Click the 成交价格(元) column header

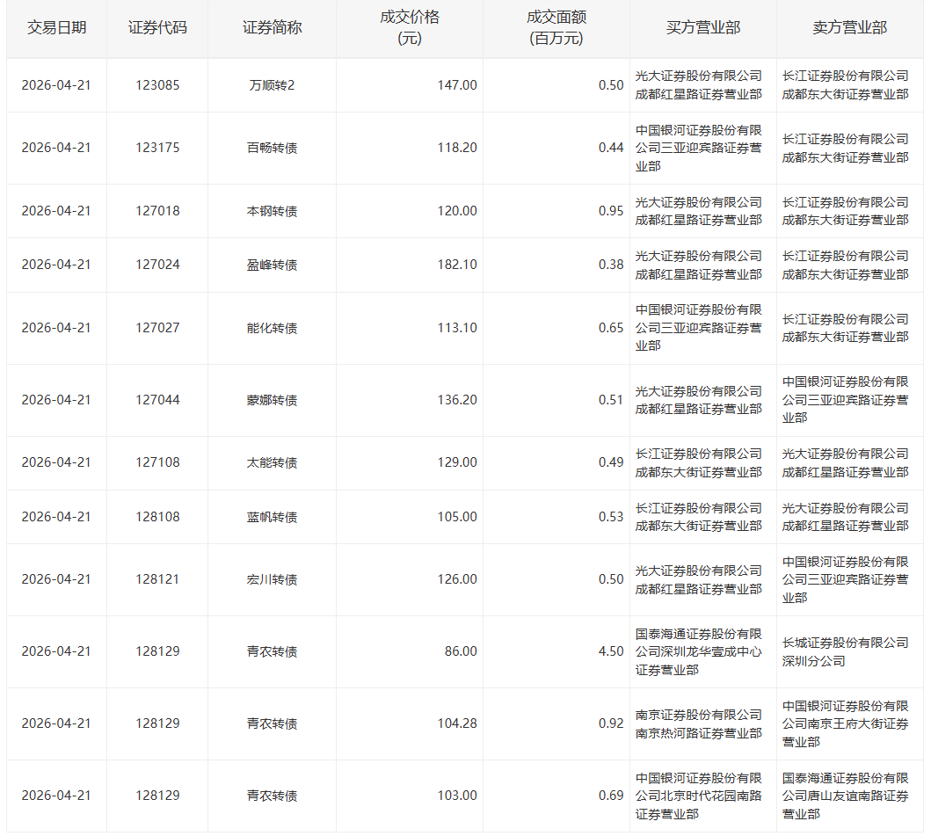[x=409, y=27]
